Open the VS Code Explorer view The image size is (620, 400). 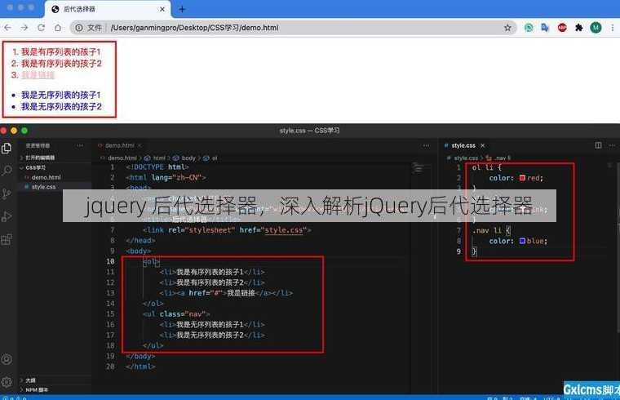[7, 149]
